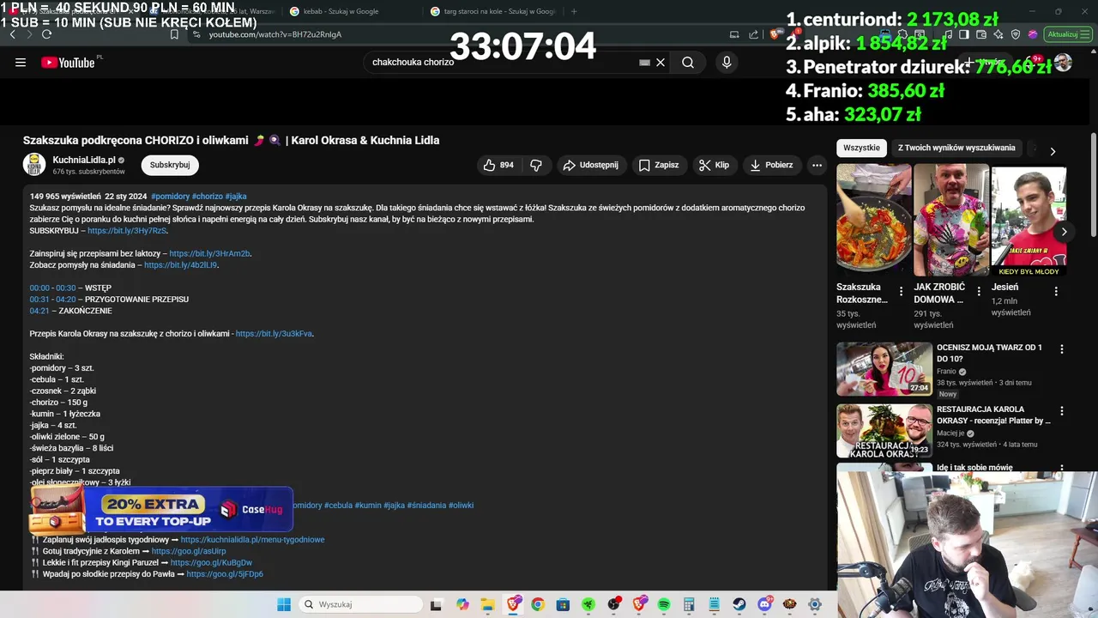Clear the YouTube search query with X

pos(661,62)
